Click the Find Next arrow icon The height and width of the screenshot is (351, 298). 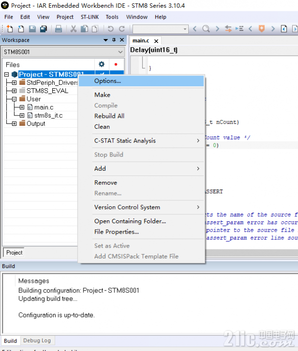[217, 29]
